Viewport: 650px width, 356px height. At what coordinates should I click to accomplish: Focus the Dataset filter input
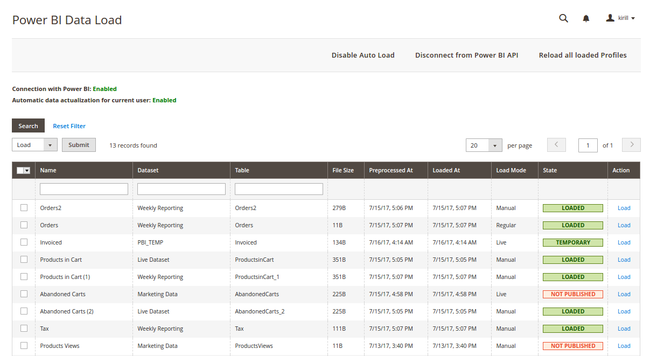coord(181,189)
